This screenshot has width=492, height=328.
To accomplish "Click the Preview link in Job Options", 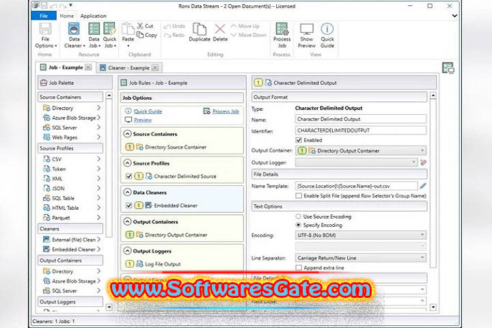I will pyautogui.click(x=143, y=120).
